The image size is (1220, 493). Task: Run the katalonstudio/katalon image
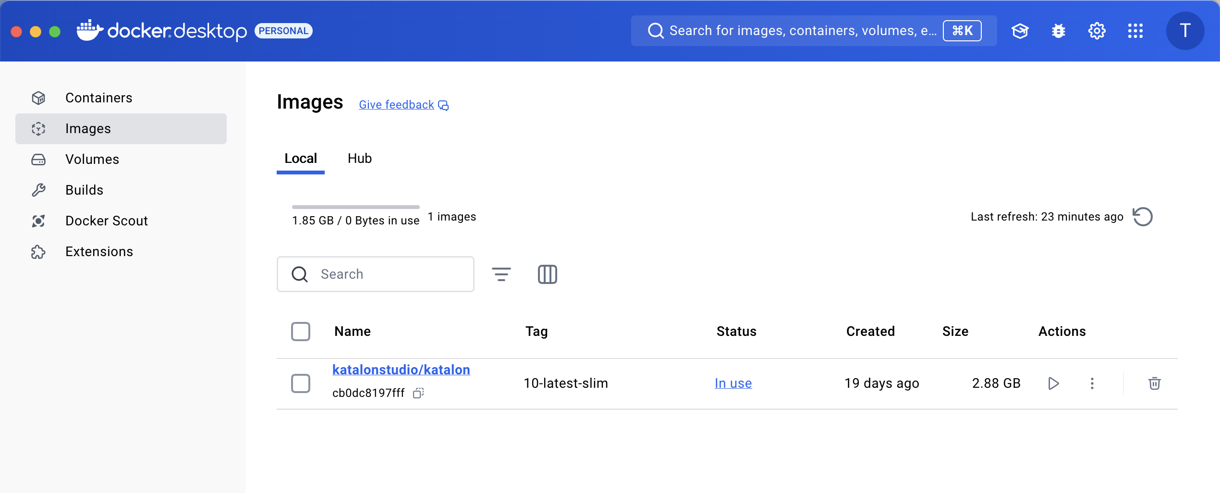point(1053,383)
